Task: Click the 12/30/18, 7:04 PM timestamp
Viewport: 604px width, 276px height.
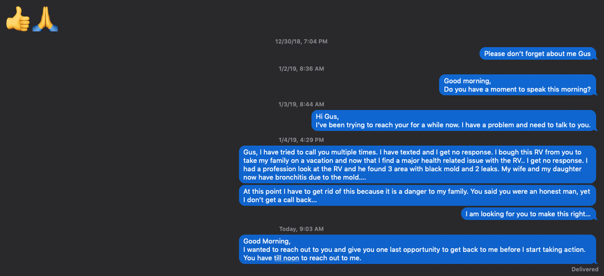Action: (x=301, y=42)
